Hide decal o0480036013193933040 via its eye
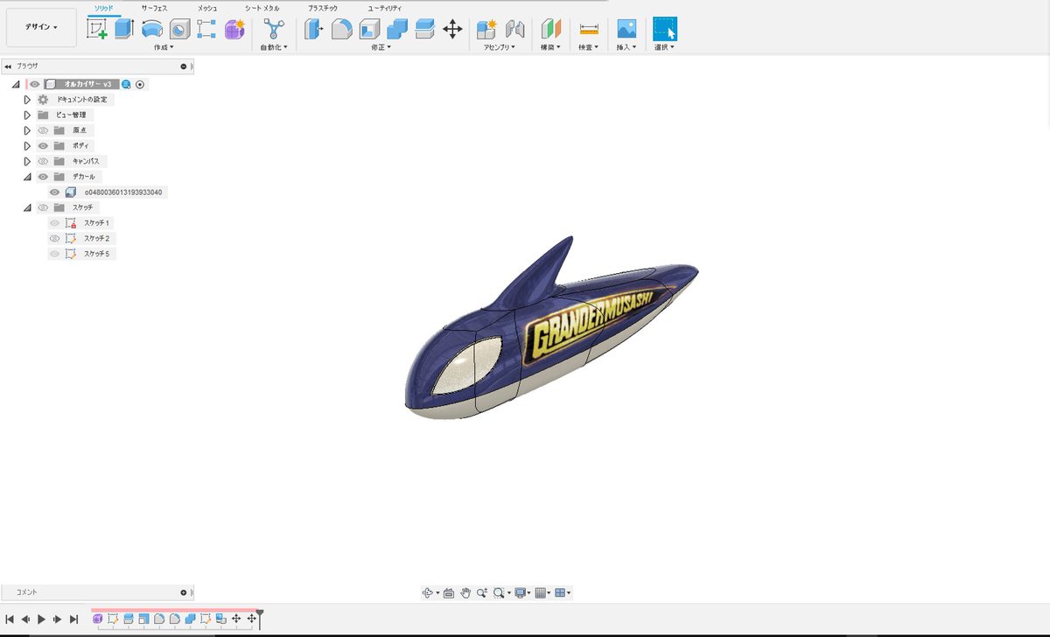1050x637 pixels. (54, 192)
